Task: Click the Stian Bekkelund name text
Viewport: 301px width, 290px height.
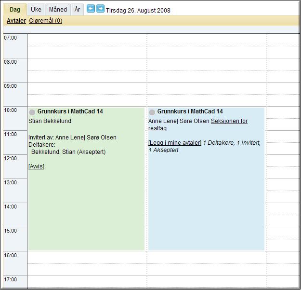Action: pyautogui.click(x=50, y=121)
